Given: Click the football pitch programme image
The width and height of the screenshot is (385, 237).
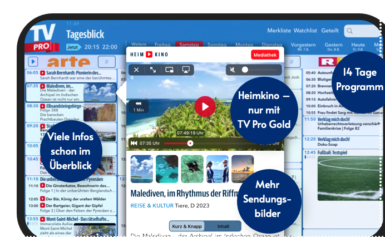Looking at the screenshot, I should point(350,178).
